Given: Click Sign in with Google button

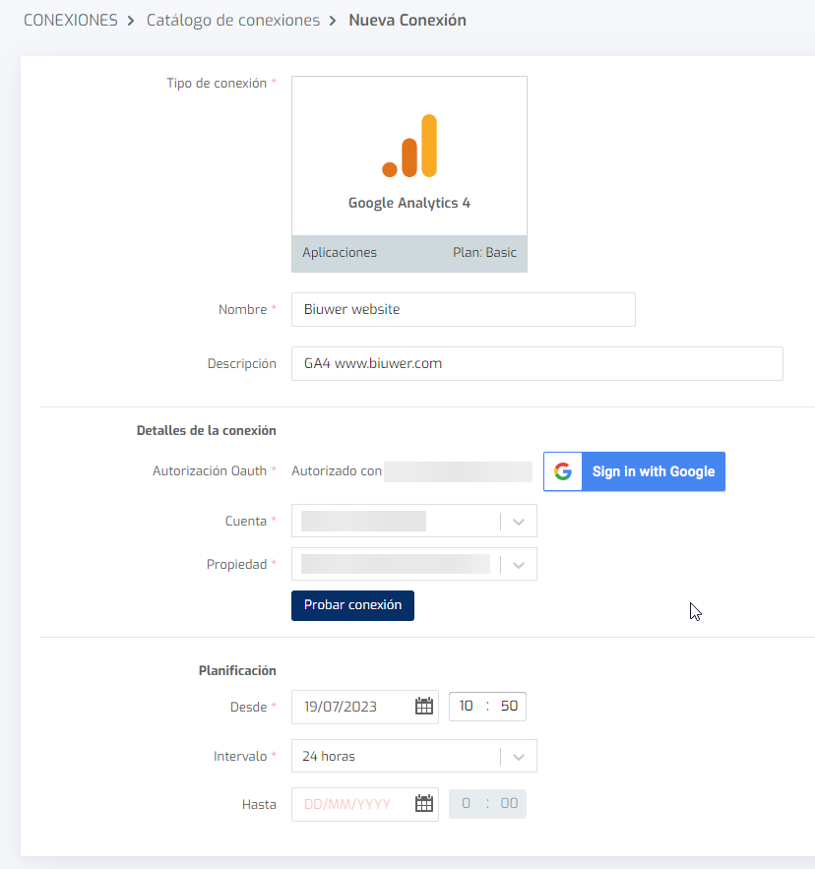Looking at the screenshot, I should pos(634,471).
